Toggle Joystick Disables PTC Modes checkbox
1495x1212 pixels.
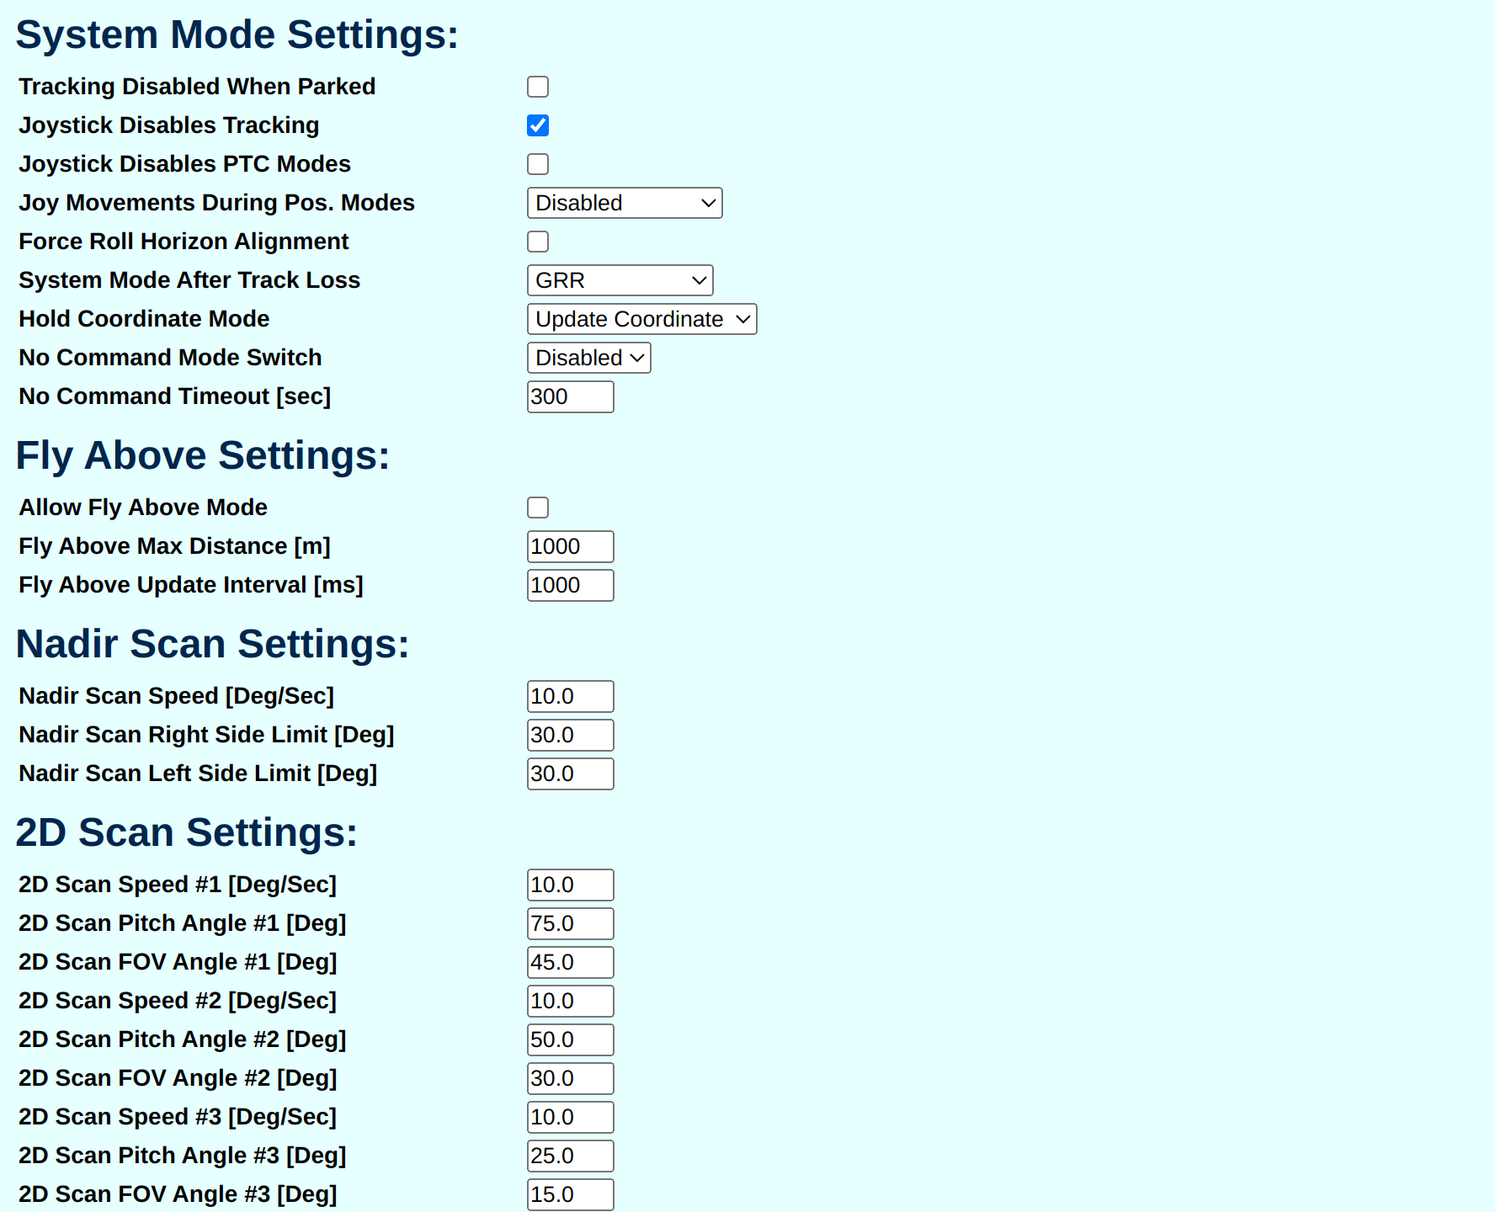coord(538,164)
